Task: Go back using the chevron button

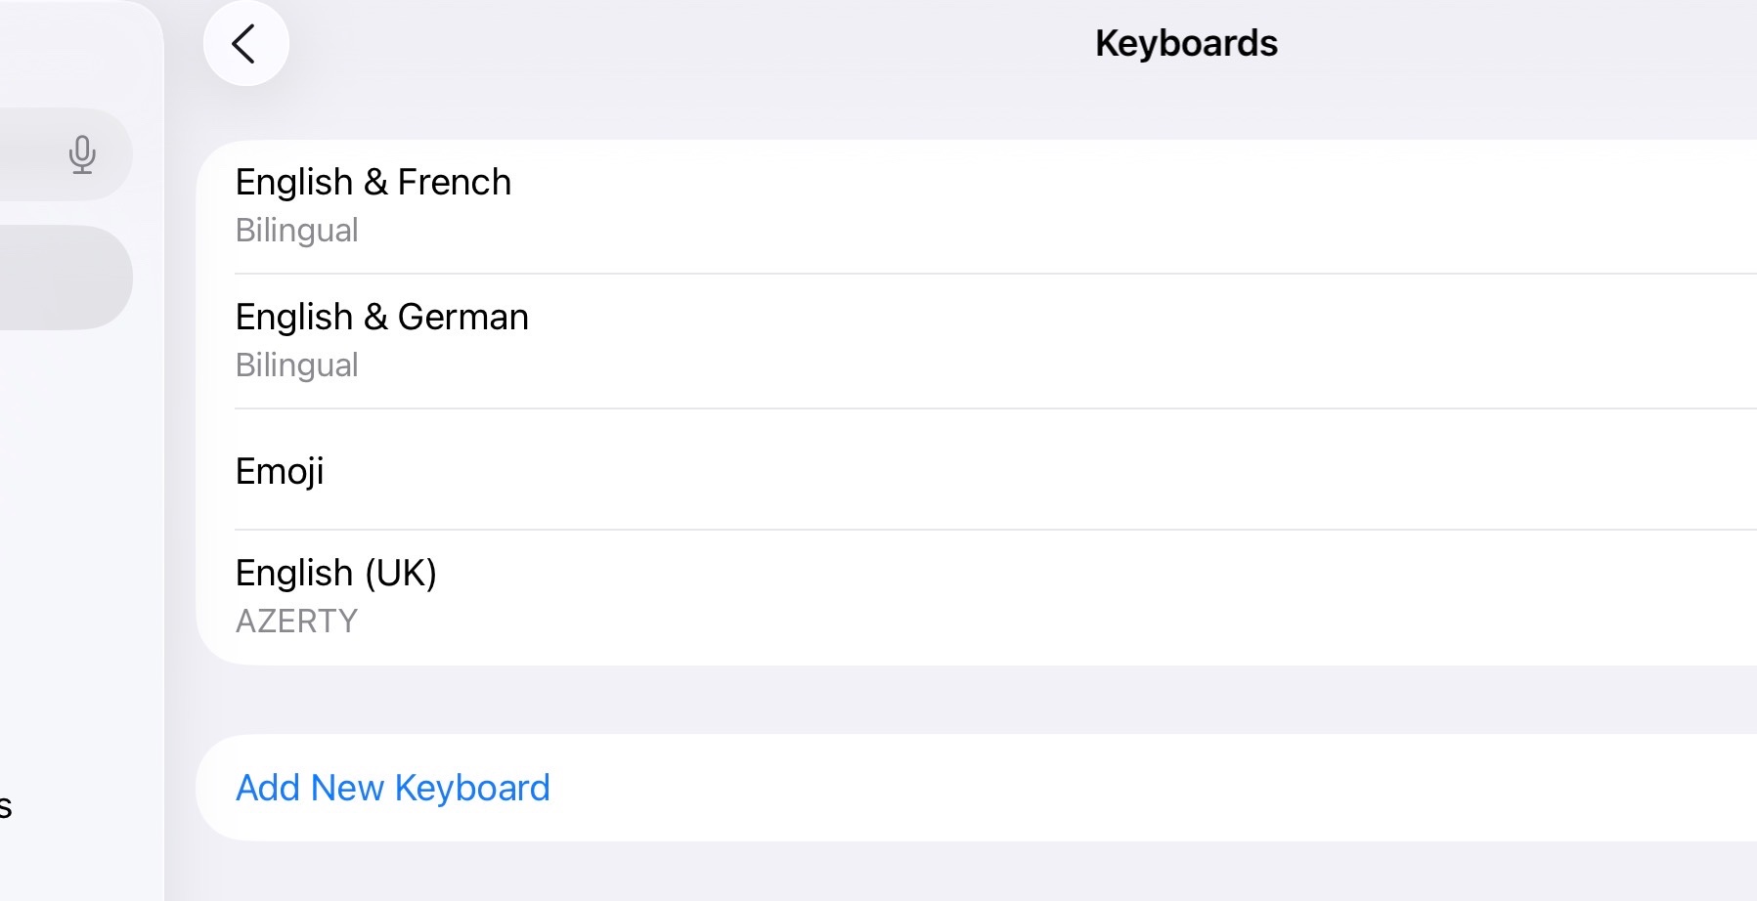Action: tap(245, 44)
